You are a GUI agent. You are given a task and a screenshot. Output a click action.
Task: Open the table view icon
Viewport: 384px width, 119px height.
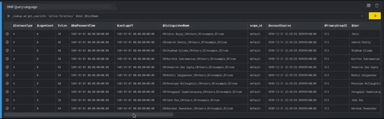click(368, 5)
